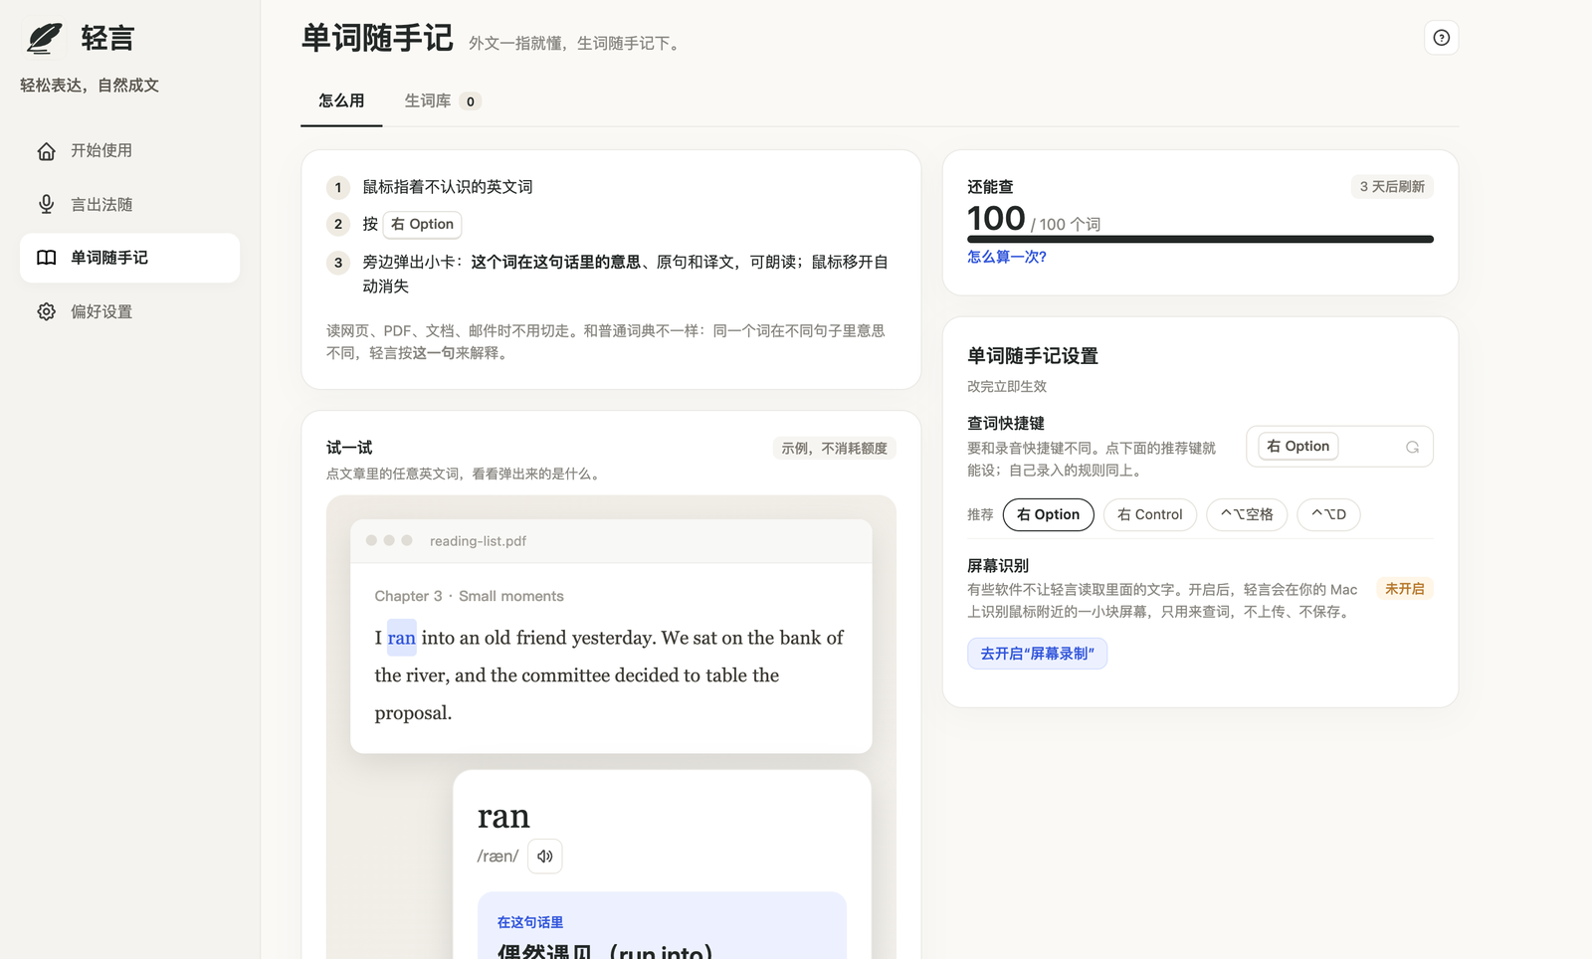Click the book icon for 单词随手记
This screenshot has height=959, width=1592.
(x=46, y=258)
